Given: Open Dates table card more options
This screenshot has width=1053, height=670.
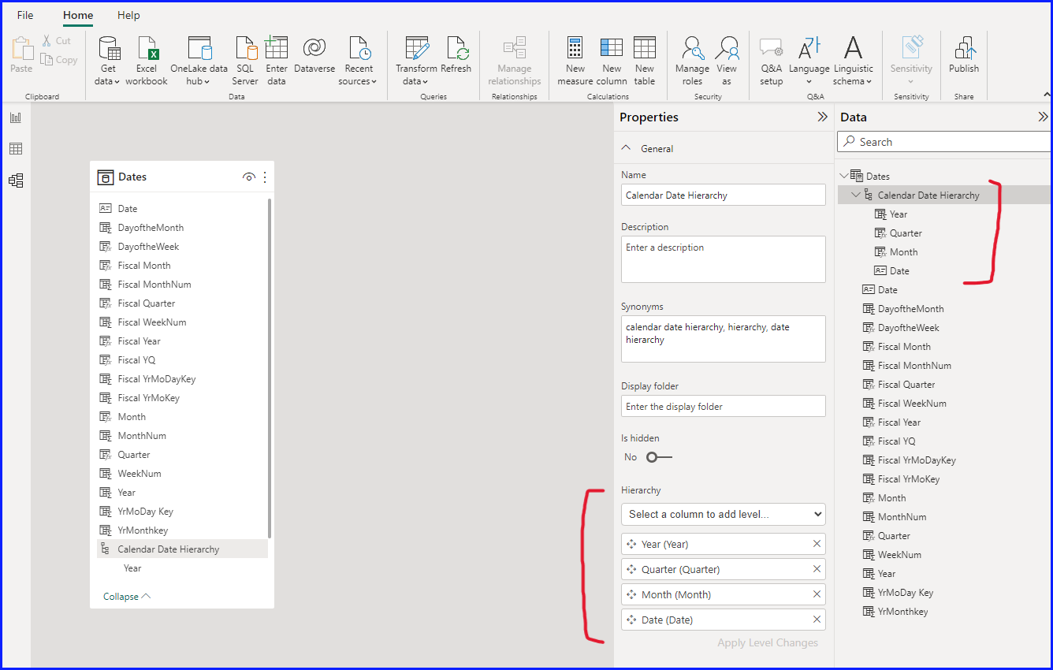Looking at the screenshot, I should tap(265, 177).
